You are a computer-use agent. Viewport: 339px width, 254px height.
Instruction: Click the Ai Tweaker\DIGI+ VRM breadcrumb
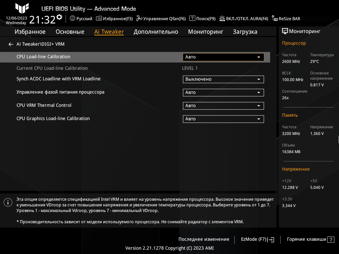click(40, 44)
